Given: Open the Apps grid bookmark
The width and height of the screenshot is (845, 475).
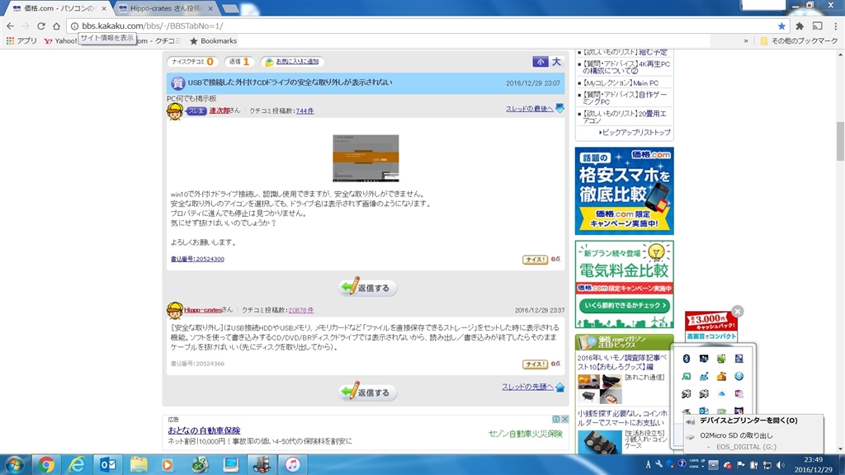Looking at the screenshot, I should click(x=21, y=41).
